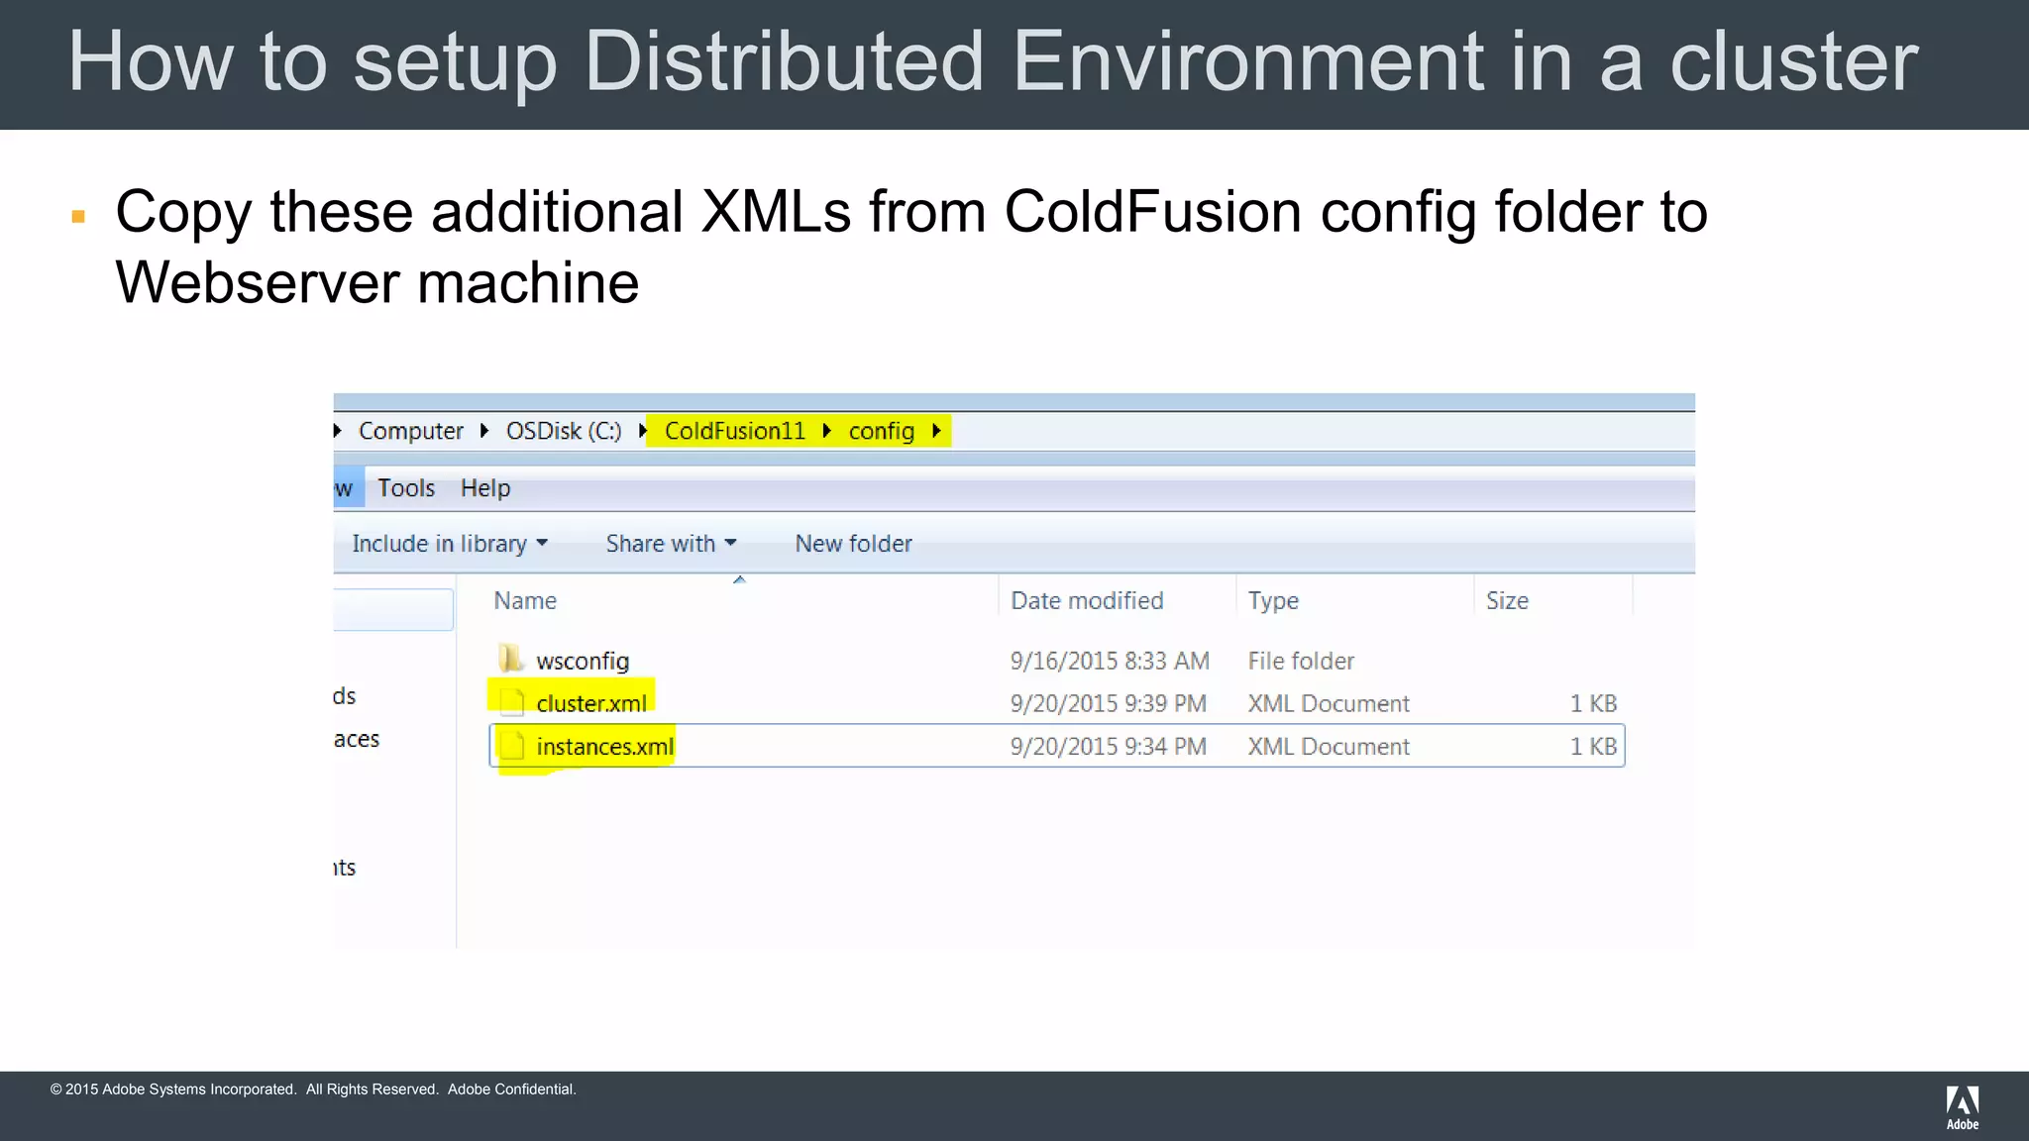Sort by the Name column header
Image resolution: width=2029 pixels, height=1141 pixels.
(x=525, y=600)
